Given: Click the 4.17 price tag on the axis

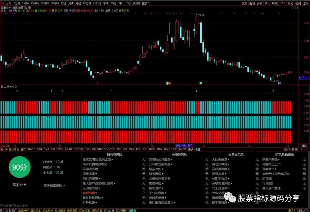Looking at the screenshot, I should [304, 78].
